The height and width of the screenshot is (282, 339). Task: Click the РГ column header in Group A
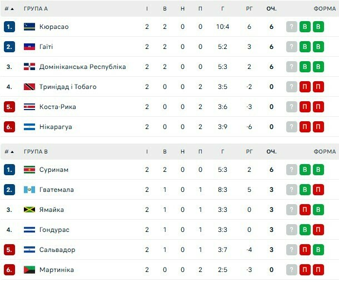pos(250,9)
